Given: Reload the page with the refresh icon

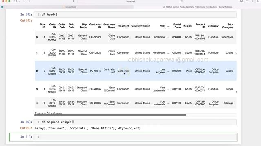Looking at the screenshot, I should coord(182,1).
